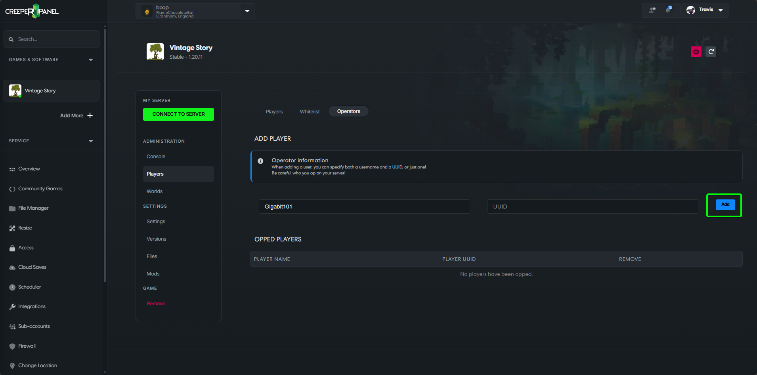Click the Scheduler clock icon
757x375 pixels.
[x=12, y=287]
